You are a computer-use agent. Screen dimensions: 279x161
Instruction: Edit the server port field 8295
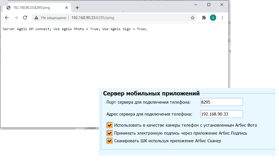[x=222, y=102]
